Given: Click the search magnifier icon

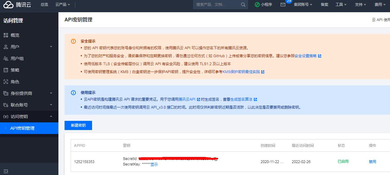Looking at the screenshot, I should pyautogui.click(x=243, y=5).
